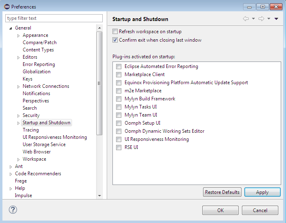Image resolution: width=286 pixels, height=223 pixels.
Task: Expand the Network Connections node
Action: click(x=18, y=87)
